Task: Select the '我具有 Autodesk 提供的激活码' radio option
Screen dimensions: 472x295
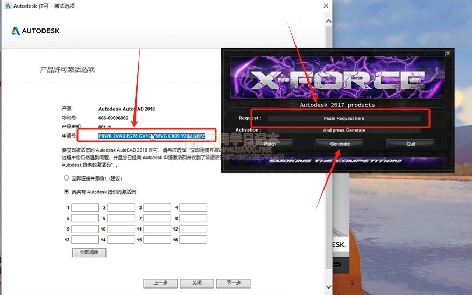Action: [x=66, y=191]
